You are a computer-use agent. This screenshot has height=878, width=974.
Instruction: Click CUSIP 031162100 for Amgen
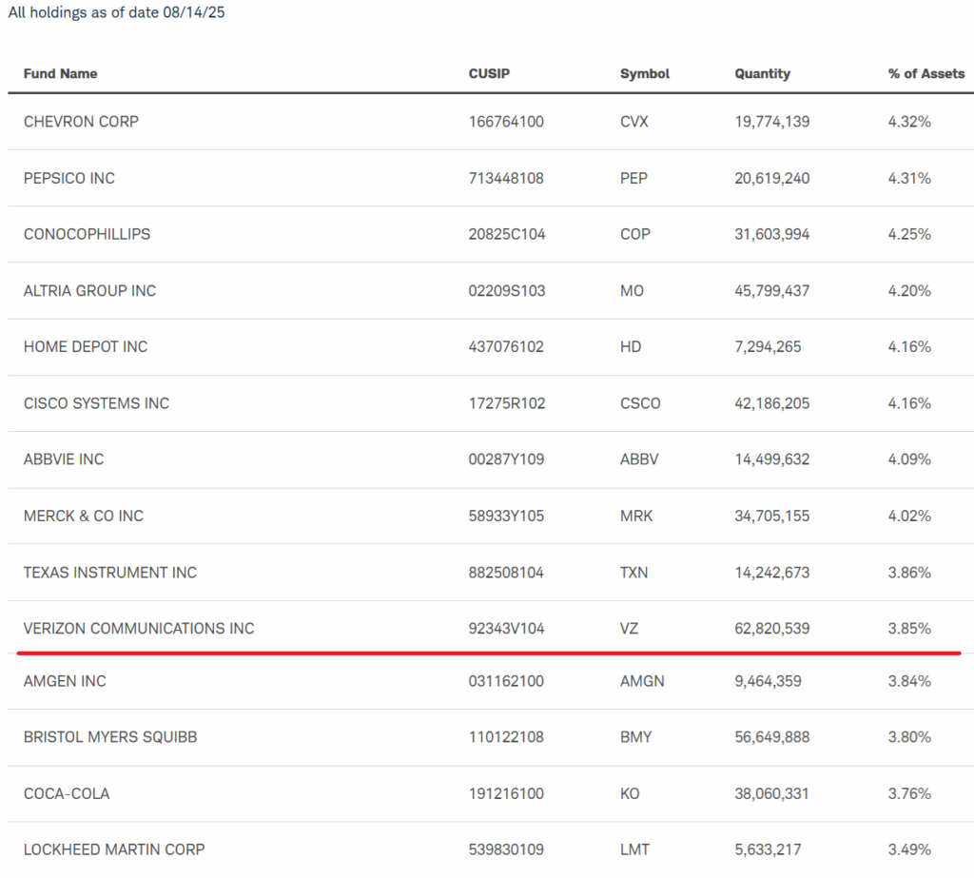(506, 680)
